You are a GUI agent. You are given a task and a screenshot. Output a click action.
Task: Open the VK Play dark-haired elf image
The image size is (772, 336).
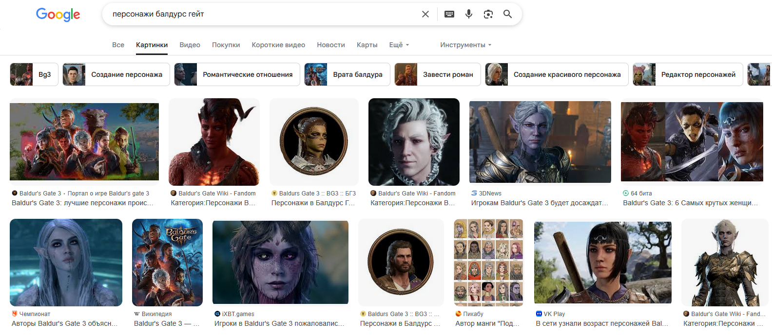(602, 263)
